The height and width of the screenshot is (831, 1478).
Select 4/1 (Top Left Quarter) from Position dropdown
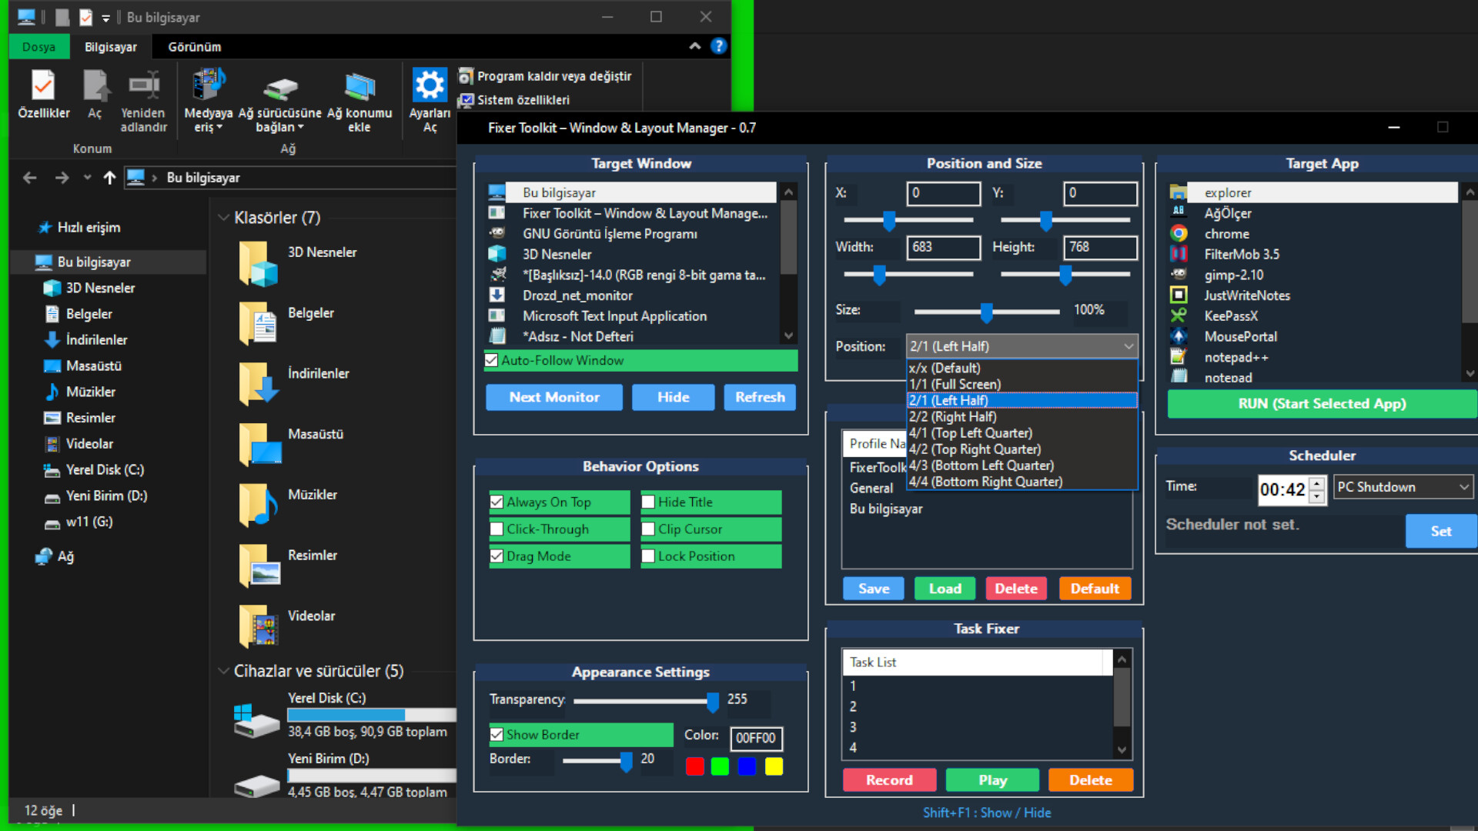point(971,432)
